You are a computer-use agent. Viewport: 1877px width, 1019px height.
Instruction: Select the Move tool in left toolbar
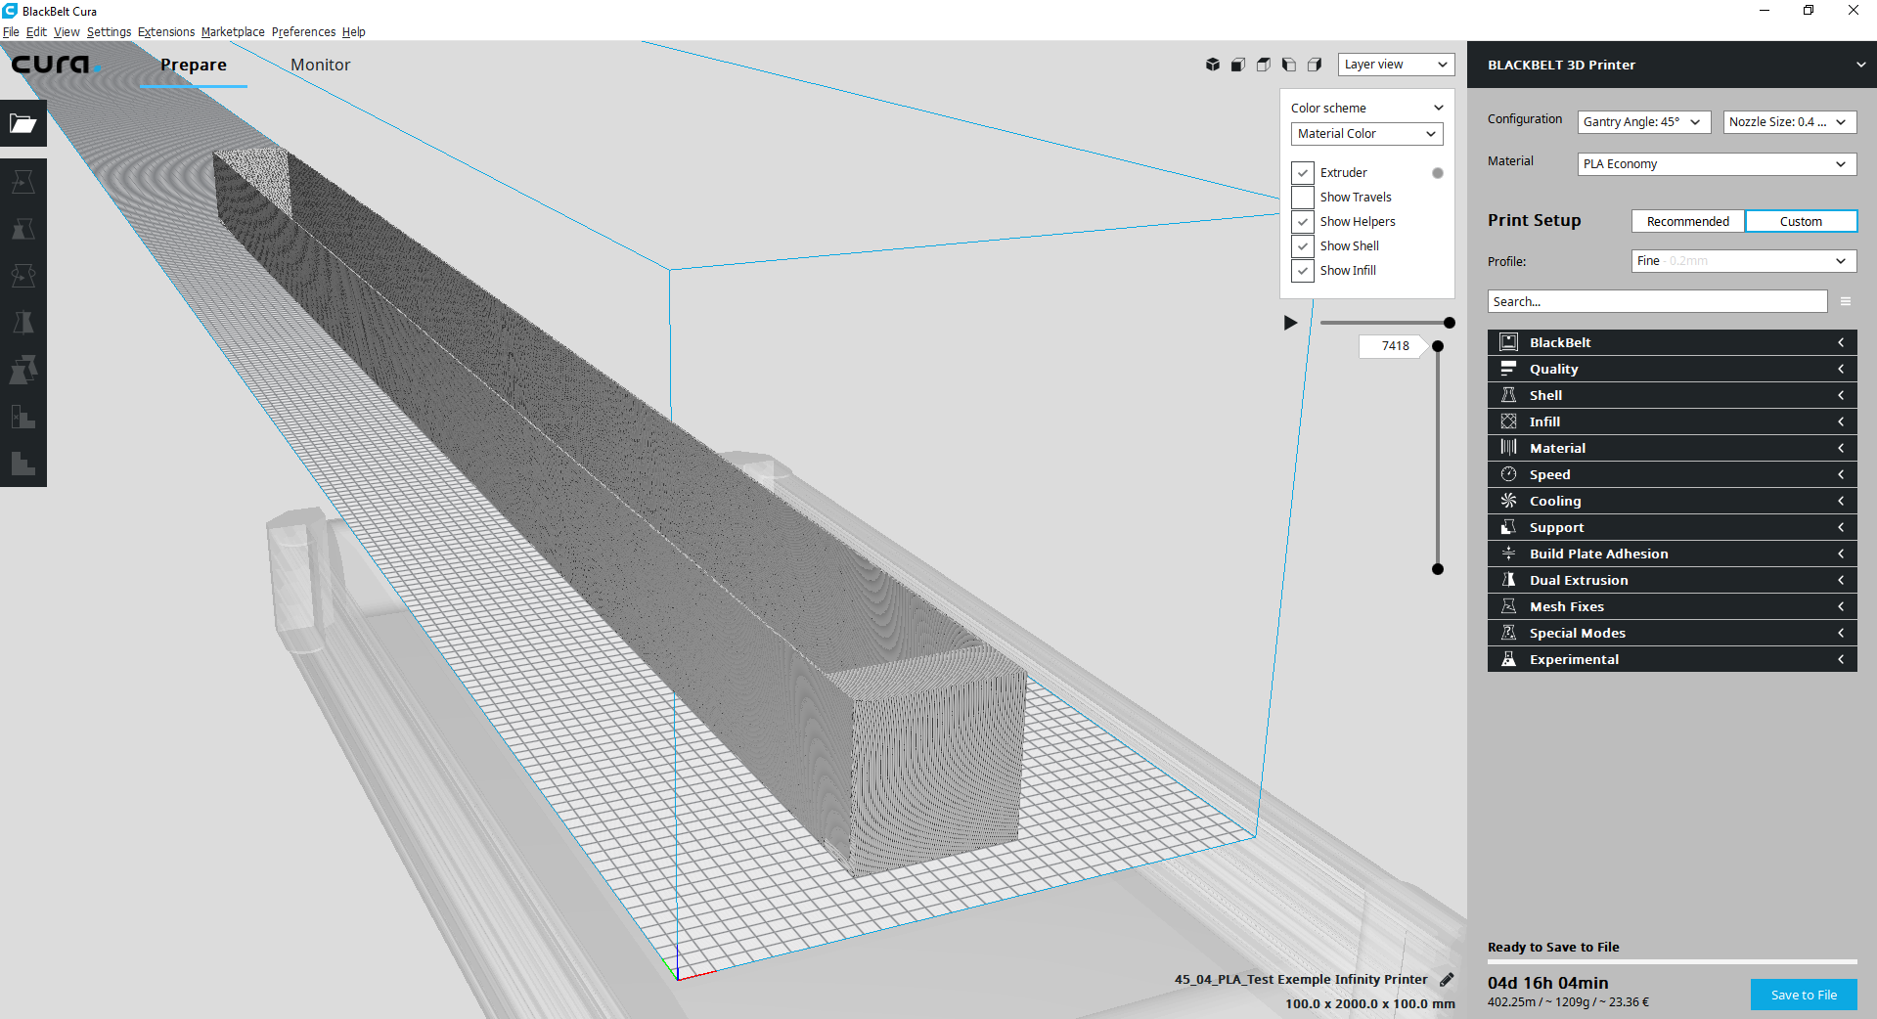(23, 182)
